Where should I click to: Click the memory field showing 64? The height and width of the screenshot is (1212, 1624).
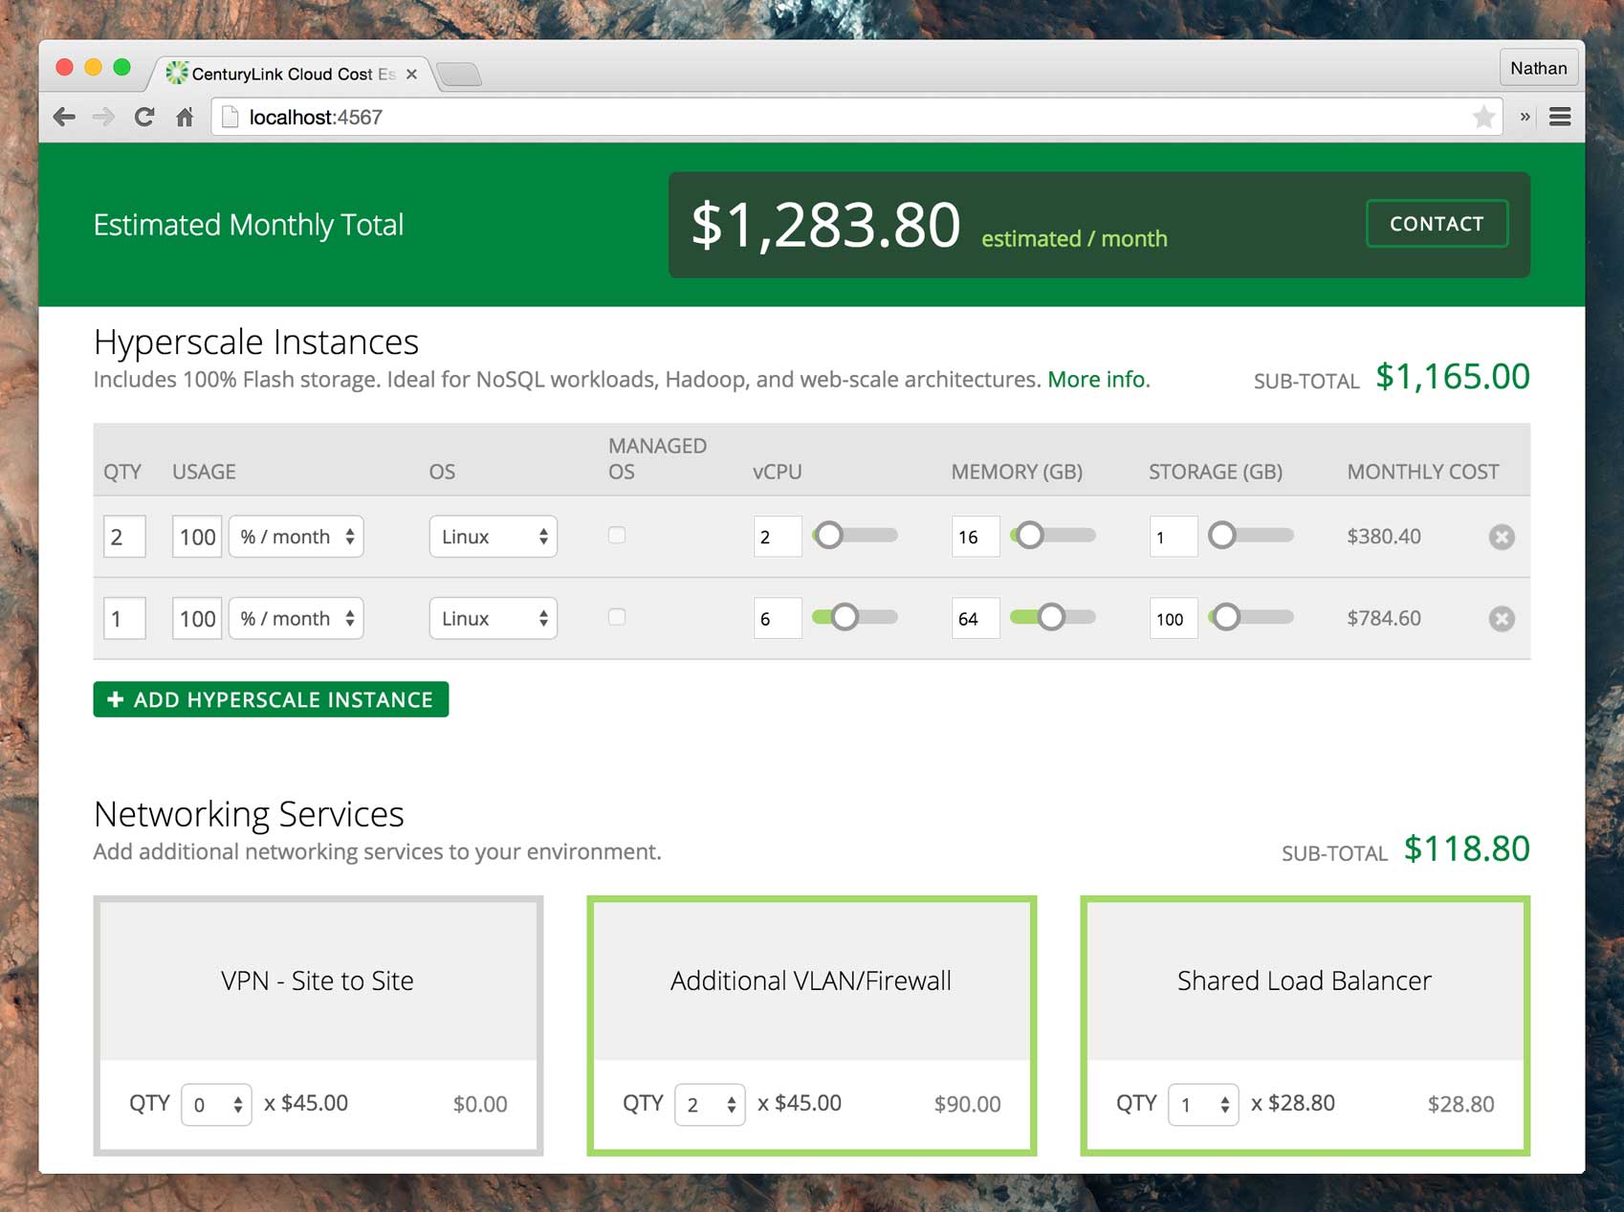pyautogui.click(x=976, y=619)
